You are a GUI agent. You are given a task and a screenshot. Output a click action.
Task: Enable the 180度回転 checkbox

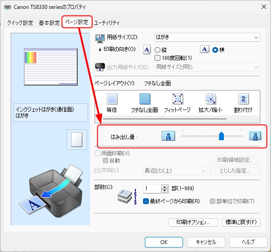[x=157, y=58]
